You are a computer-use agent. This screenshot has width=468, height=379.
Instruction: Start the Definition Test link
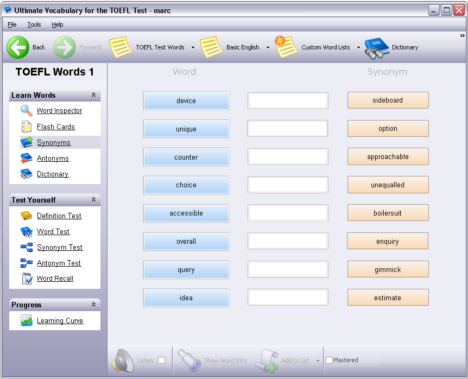tap(59, 216)
